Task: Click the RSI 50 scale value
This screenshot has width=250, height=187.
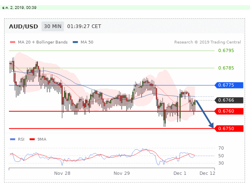Action: pos(221,156)
